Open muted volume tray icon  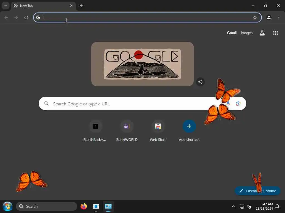249,206
